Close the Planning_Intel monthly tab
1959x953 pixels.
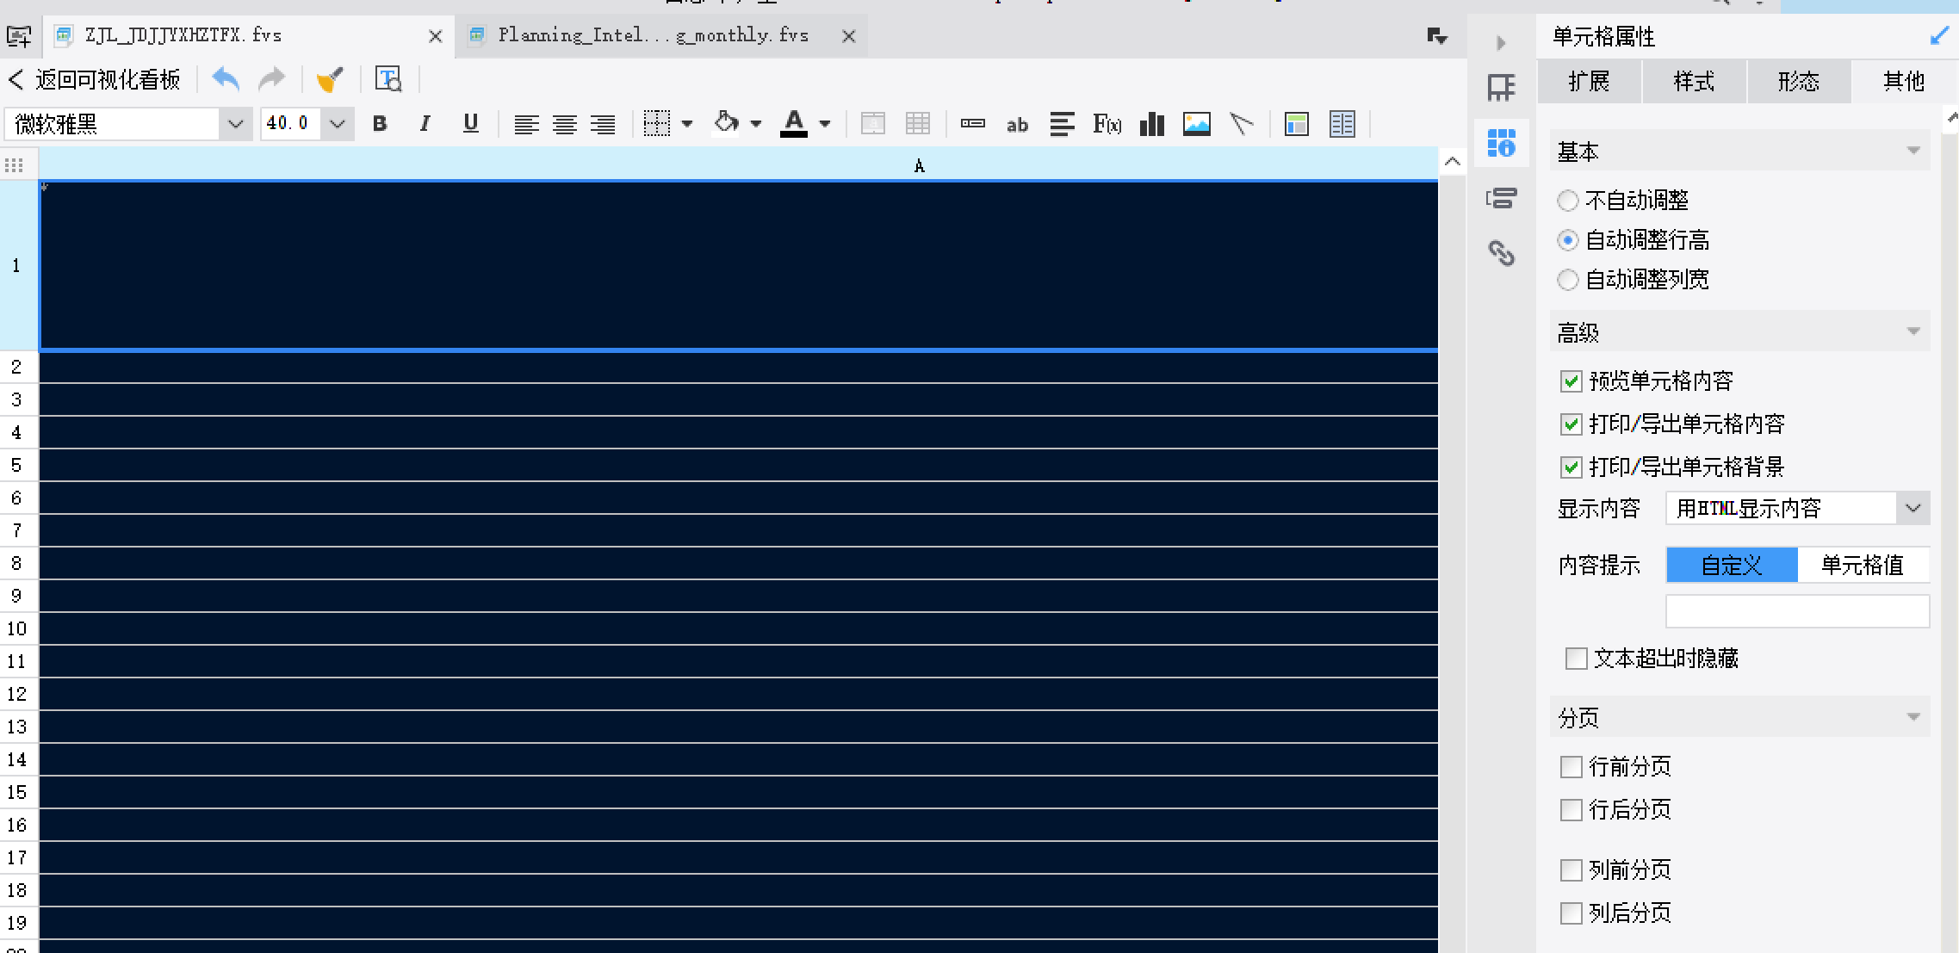click(x=848, y=36)
